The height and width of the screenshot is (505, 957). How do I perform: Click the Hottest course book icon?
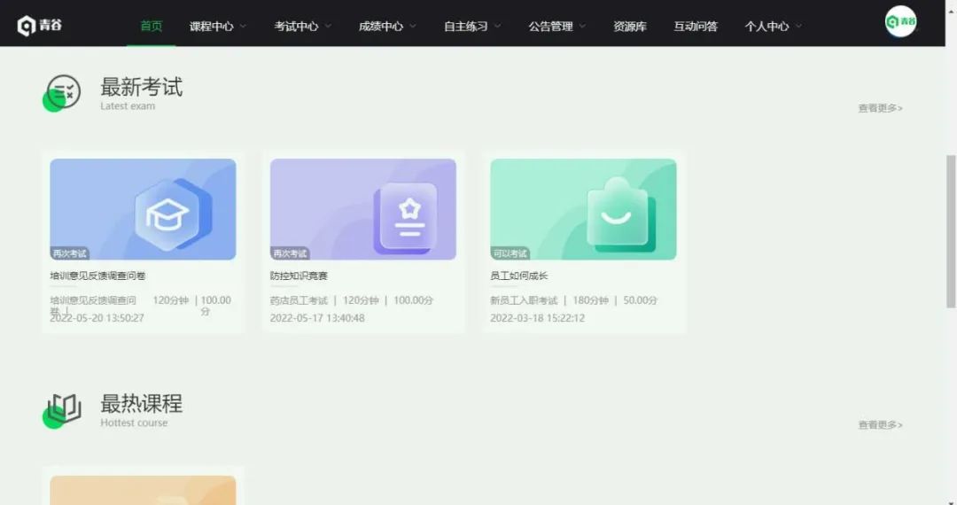point(63,409)
